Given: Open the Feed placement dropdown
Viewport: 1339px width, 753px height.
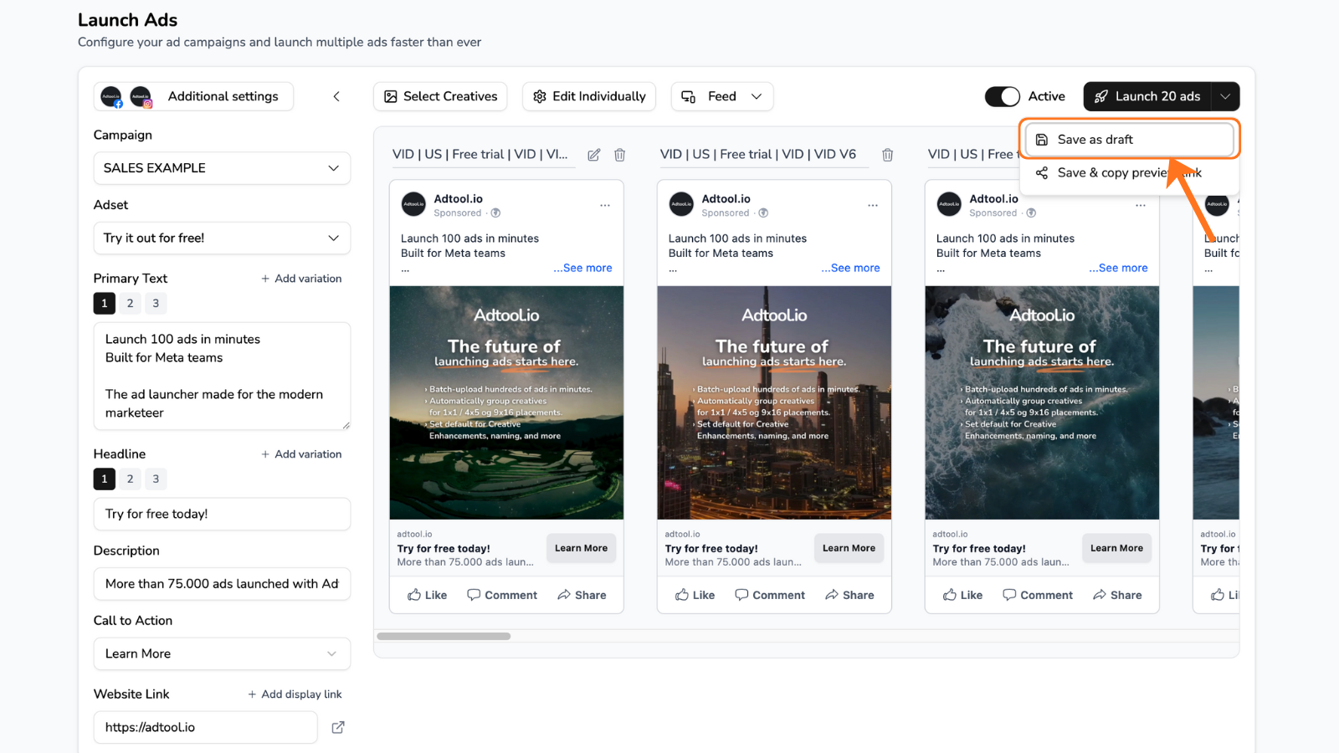Looking at the screenshot, I should (x=722, y=96).
